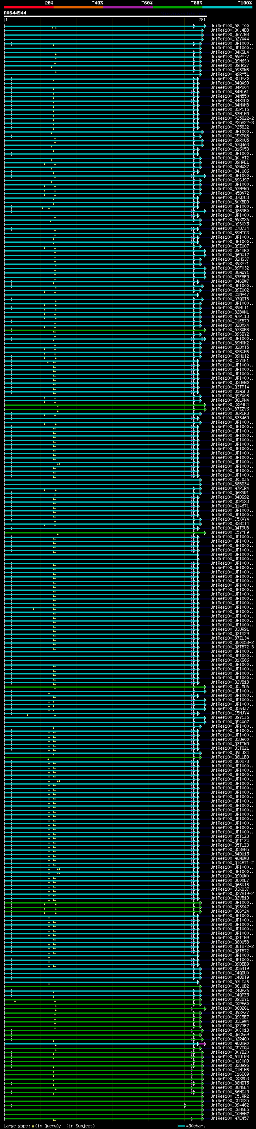This screenshot has height=1129, width=256.
Task: Click the cyan ~100% color scale segment
Action: coord(227,7)
